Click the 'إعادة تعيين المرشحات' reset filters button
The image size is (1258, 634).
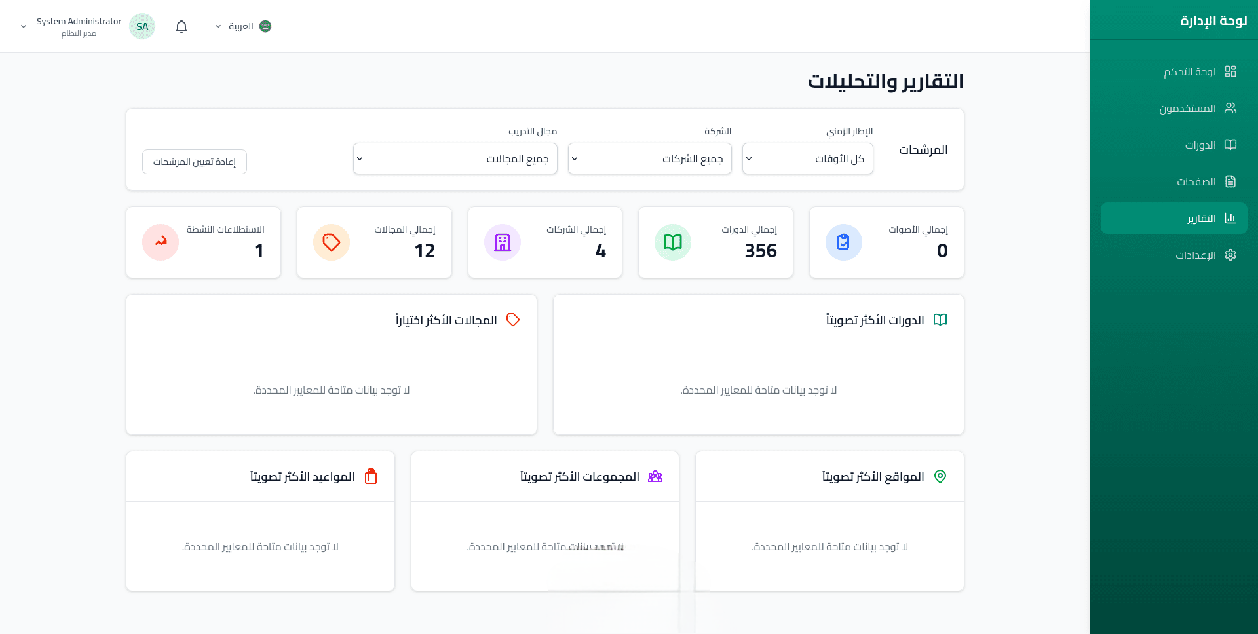tap(195, 162)
